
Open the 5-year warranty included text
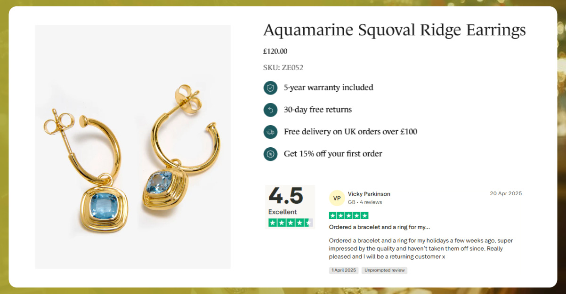[x=328, y=87]
